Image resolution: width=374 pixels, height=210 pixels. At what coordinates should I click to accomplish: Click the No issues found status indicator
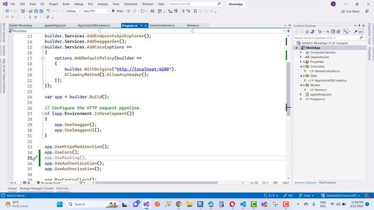[x=49, y=183]
